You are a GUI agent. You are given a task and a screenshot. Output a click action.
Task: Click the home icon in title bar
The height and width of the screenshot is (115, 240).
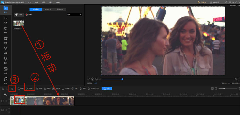(x=226, y=2)
